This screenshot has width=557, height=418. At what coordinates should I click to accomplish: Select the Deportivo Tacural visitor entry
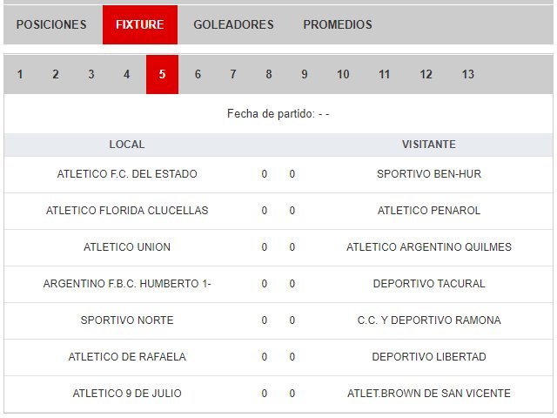point(429,284)
